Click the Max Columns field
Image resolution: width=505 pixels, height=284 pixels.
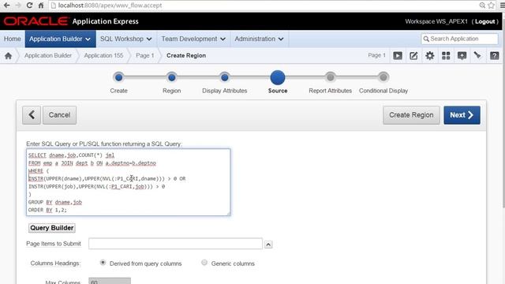(x=110, y=281)
